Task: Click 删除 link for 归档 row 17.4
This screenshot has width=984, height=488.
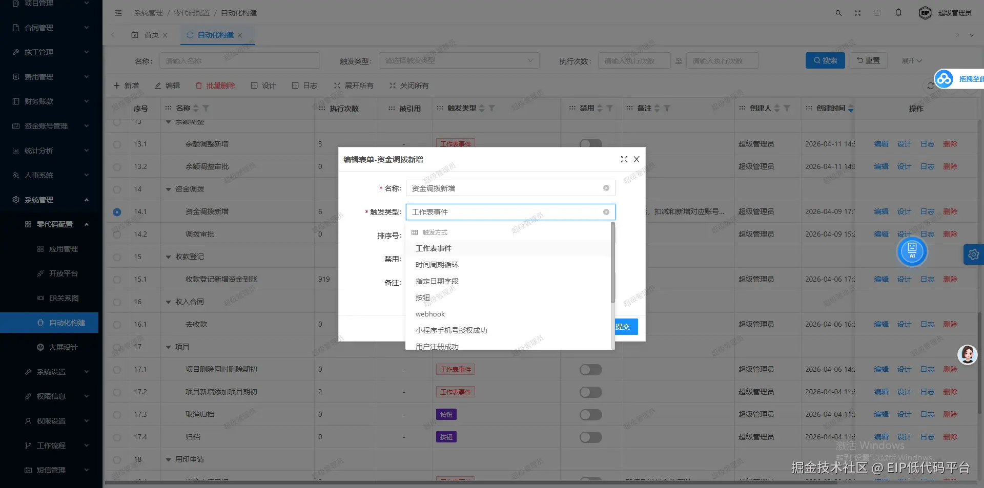Action: 950,437
